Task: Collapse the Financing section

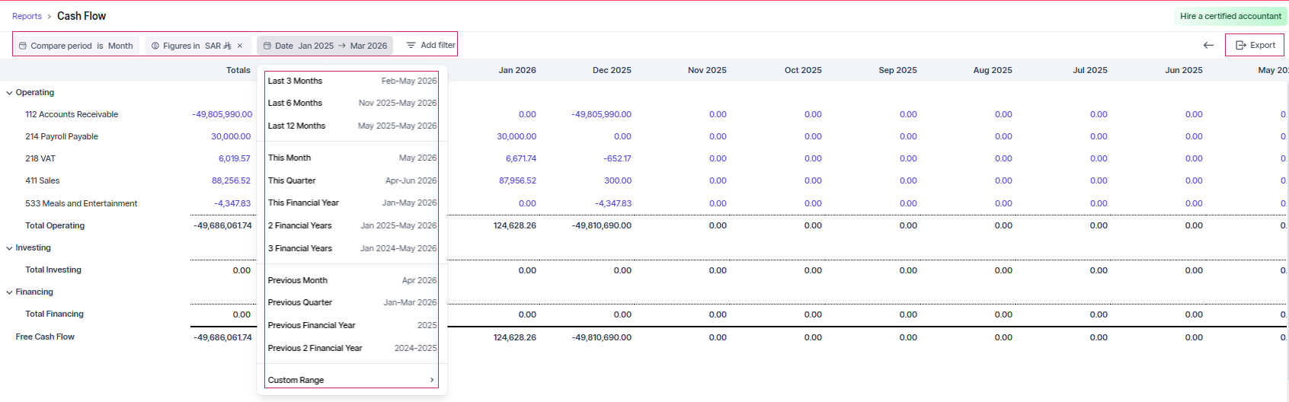Action: click(x=9, y=292)
